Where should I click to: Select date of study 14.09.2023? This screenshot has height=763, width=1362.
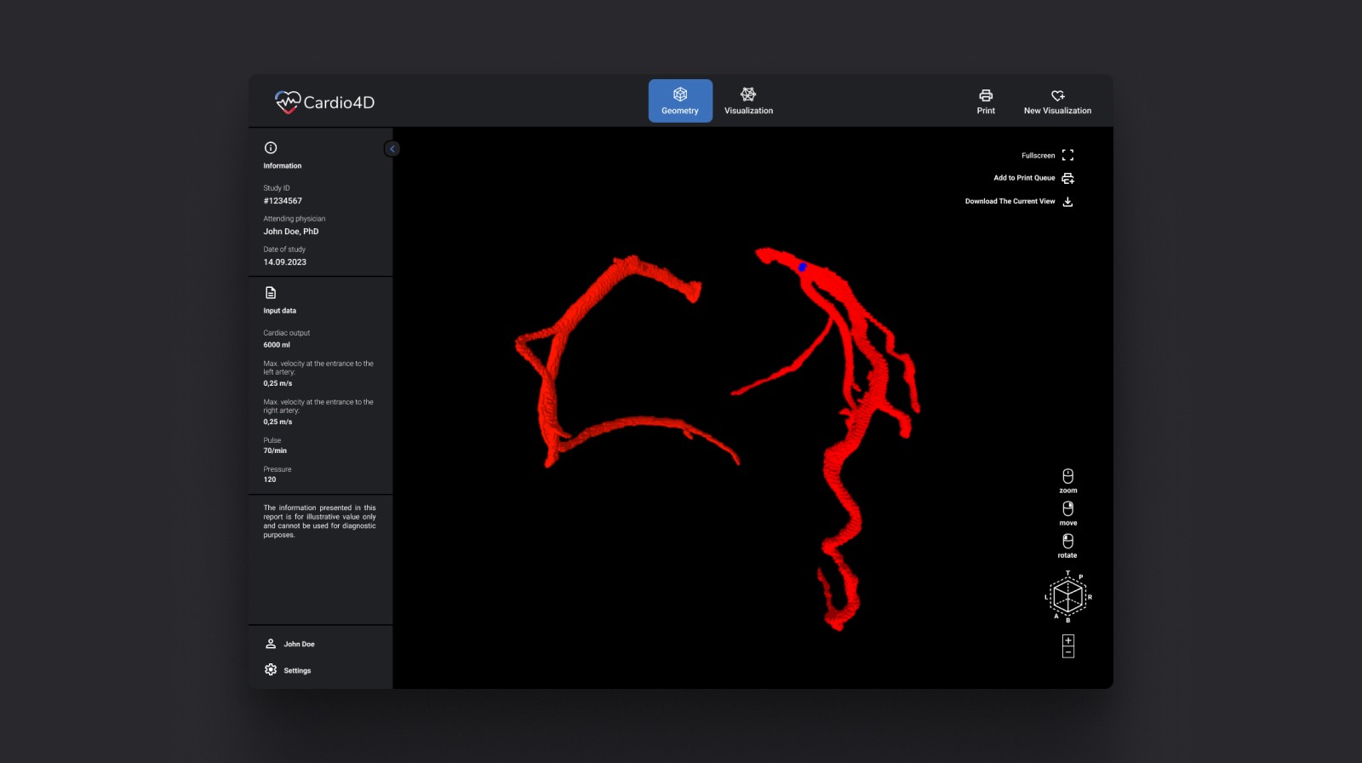[285, 262]
